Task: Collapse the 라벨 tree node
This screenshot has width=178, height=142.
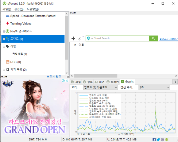Action: pos(4,47)
